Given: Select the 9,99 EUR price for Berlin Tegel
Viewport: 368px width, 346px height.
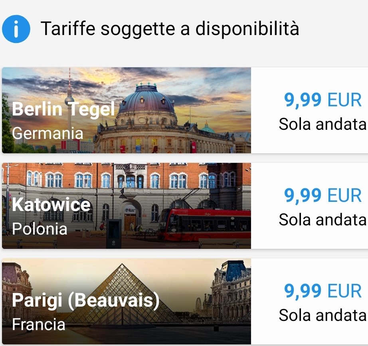Looking at the screenshot, I should pos(323,100).
